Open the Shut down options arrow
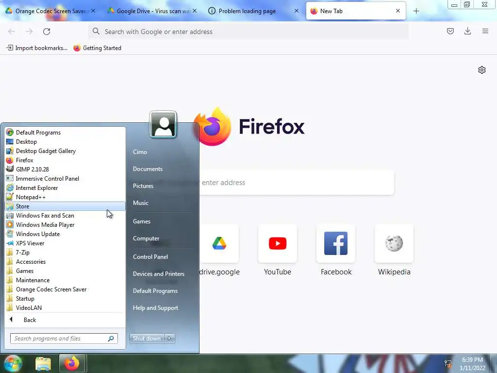Image resolution: width=497 pixels, height=373 pixels. pos(169,339)
